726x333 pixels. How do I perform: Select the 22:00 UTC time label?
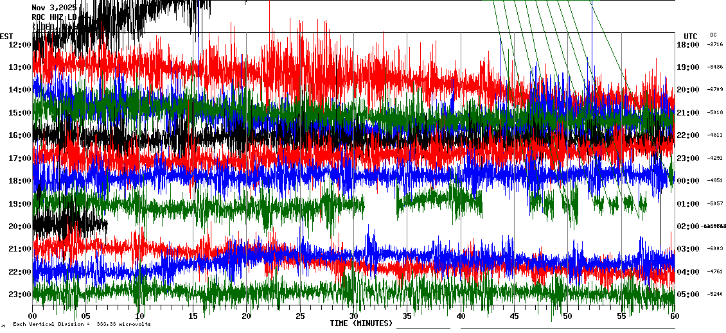tap(687, 135)
